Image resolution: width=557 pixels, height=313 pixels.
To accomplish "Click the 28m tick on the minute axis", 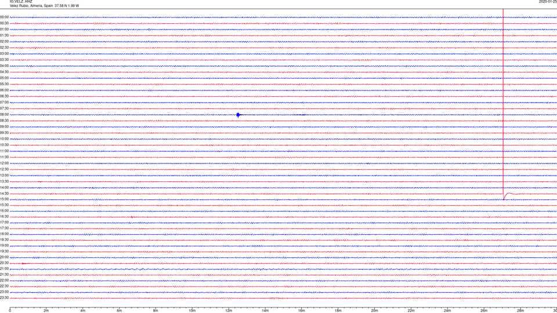I will pos(520,311).
